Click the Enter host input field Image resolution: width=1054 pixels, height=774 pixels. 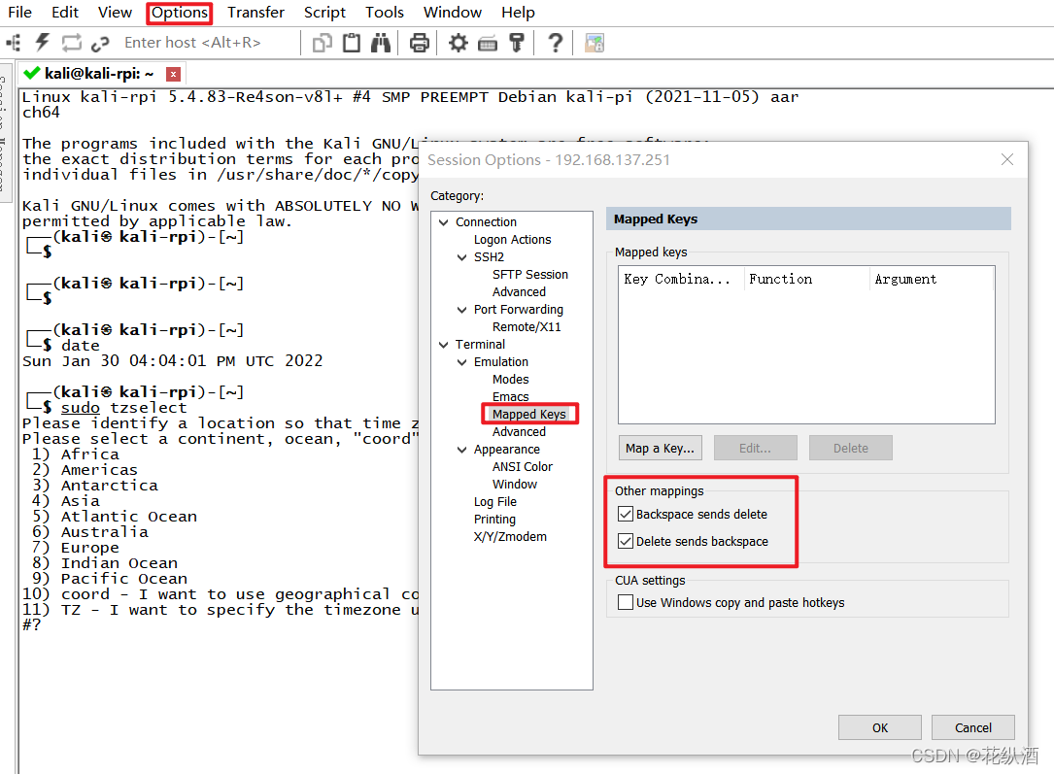(209, 43)
